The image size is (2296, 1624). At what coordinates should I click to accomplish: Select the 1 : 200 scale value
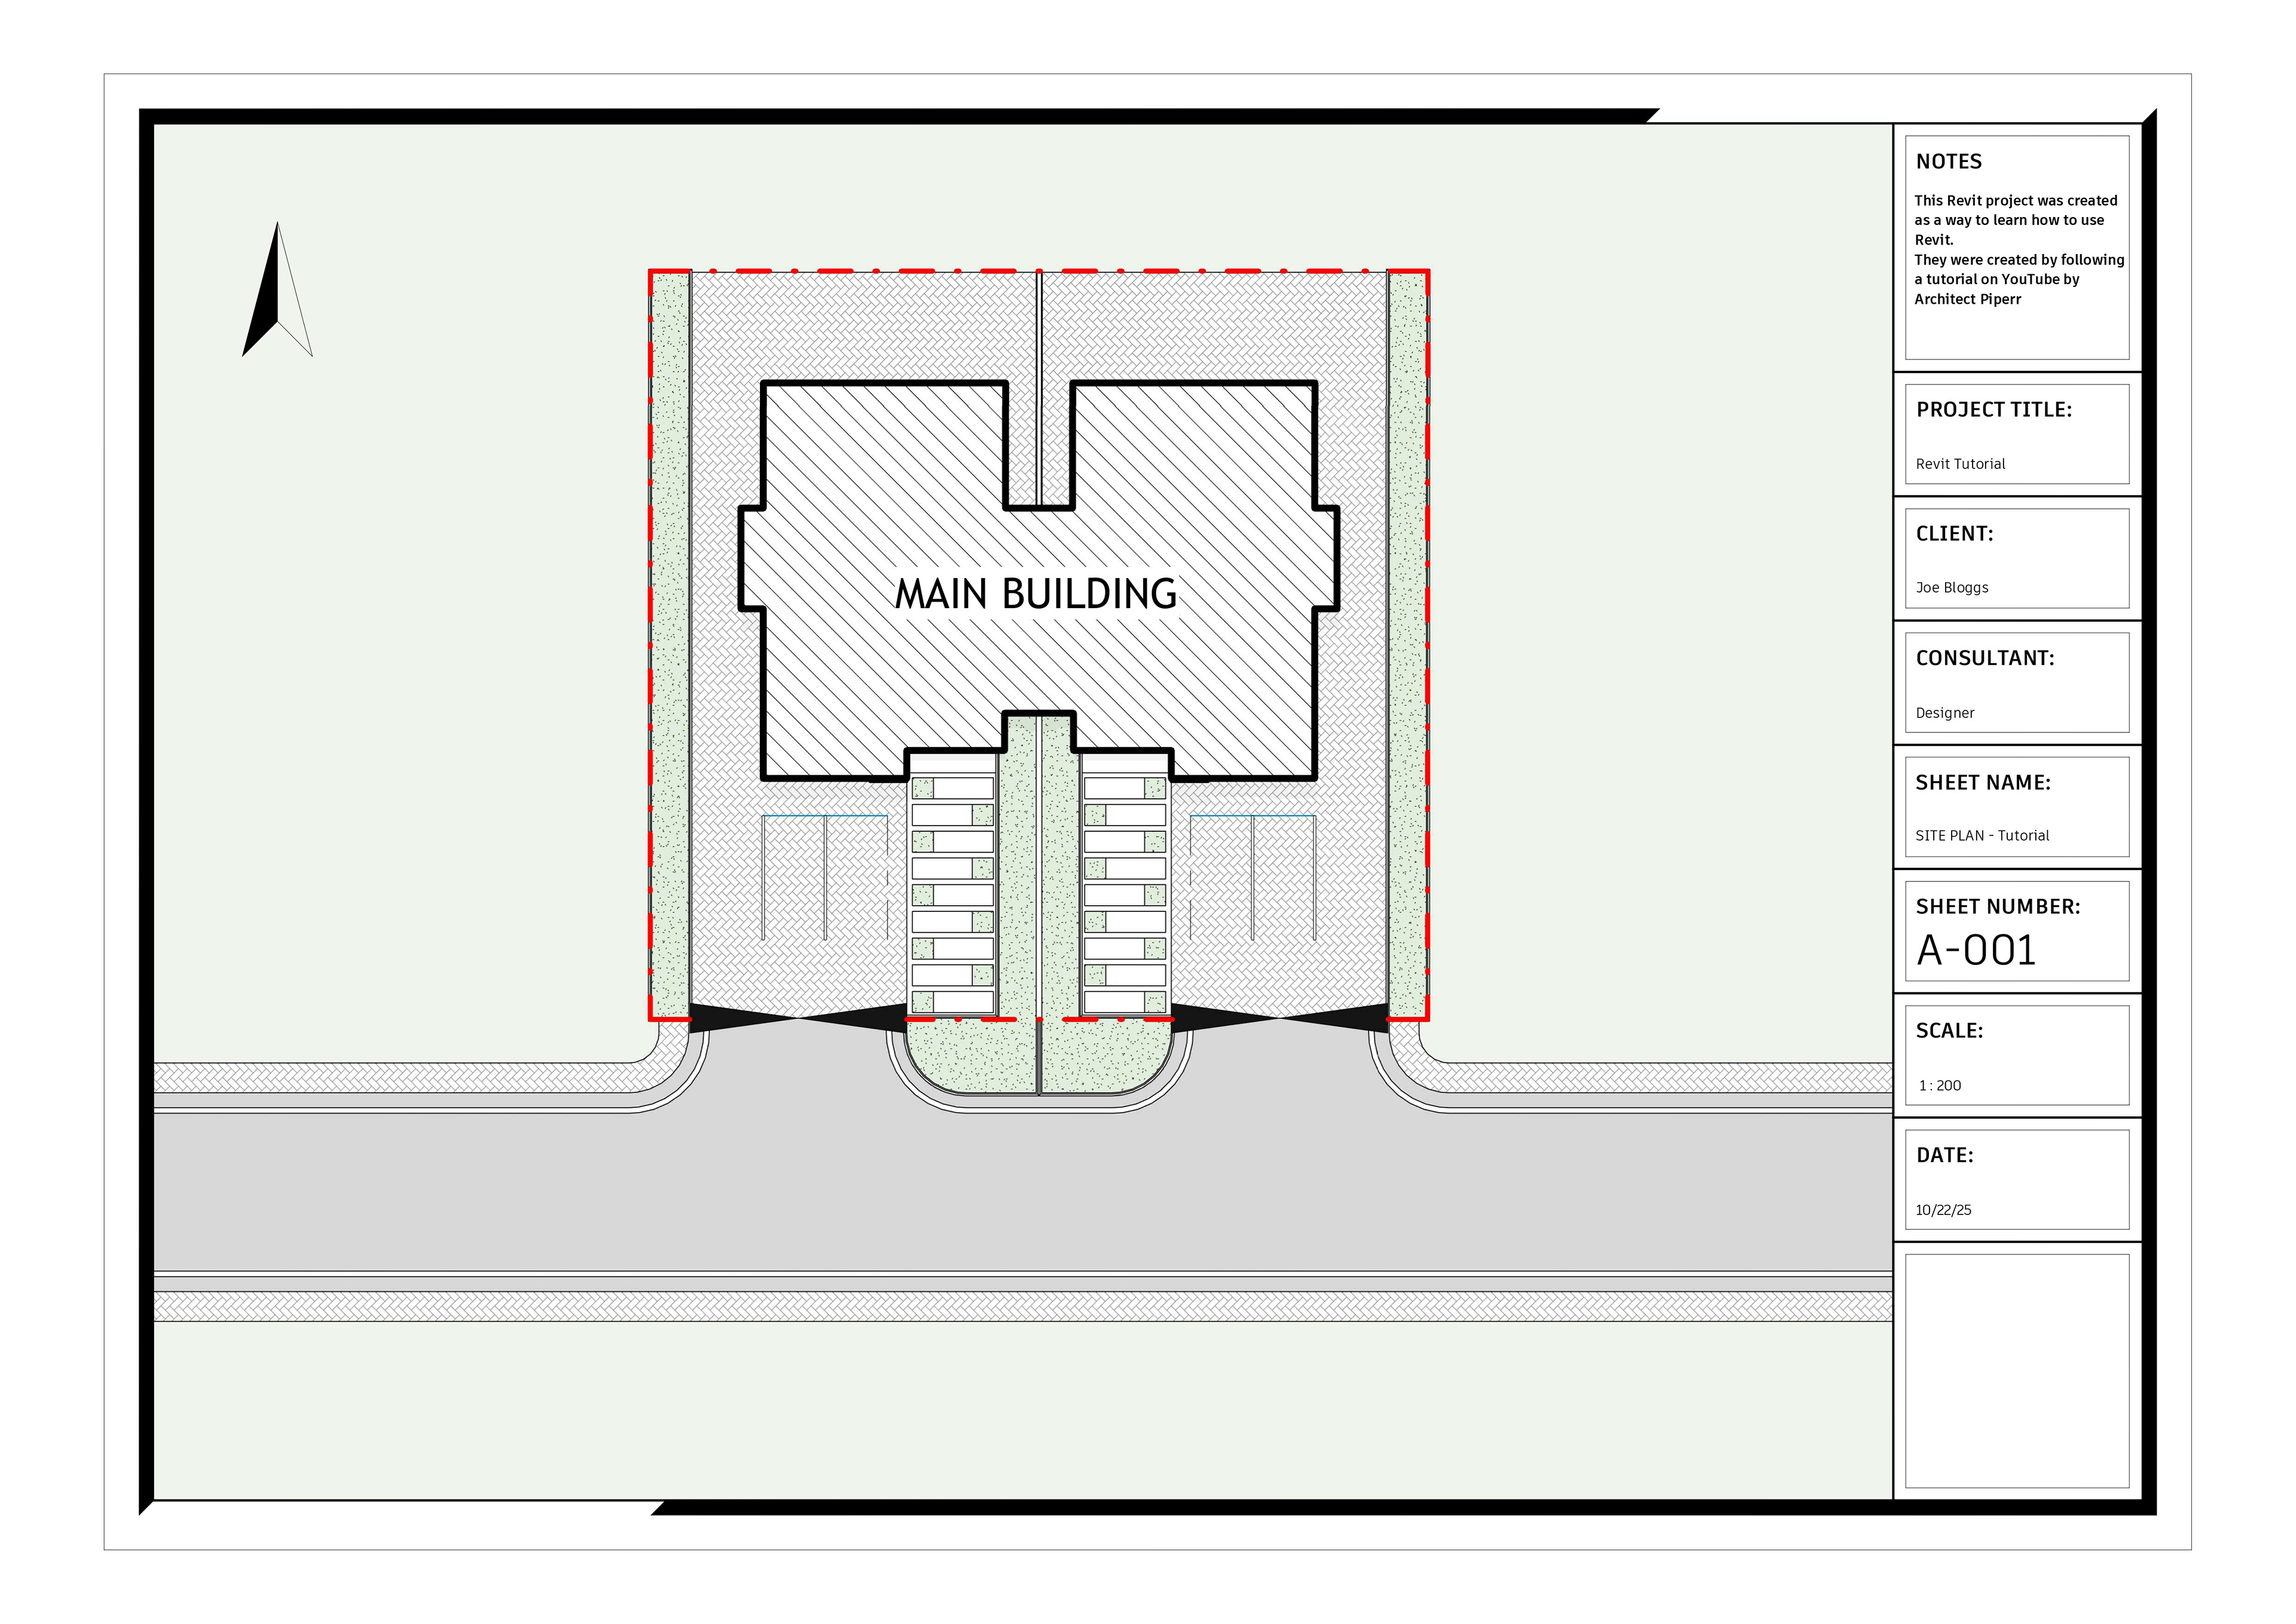(x=1939, y=1086)
